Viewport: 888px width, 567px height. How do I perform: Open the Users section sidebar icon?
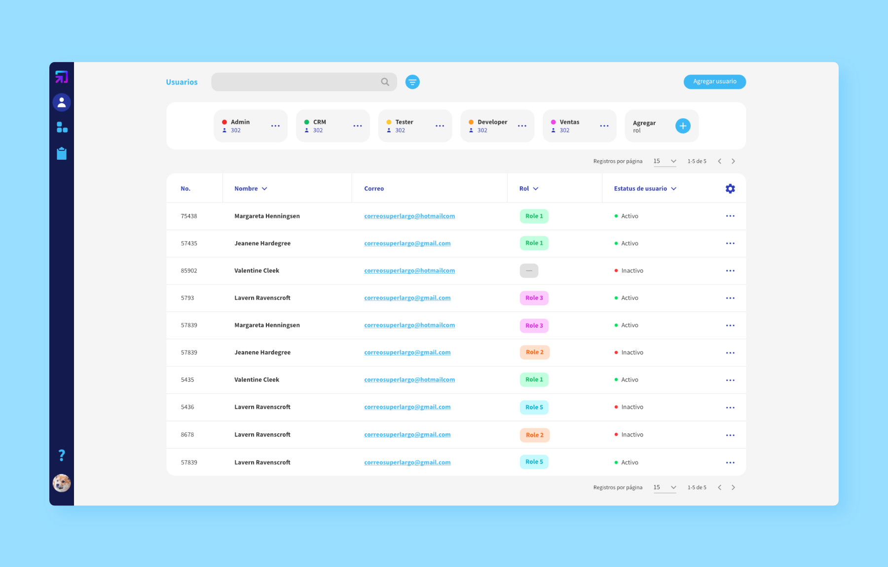[62, 103]
